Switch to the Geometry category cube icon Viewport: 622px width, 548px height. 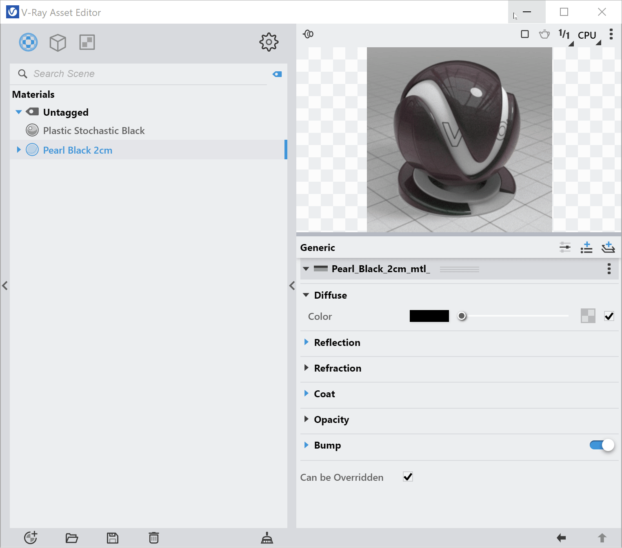58,42
